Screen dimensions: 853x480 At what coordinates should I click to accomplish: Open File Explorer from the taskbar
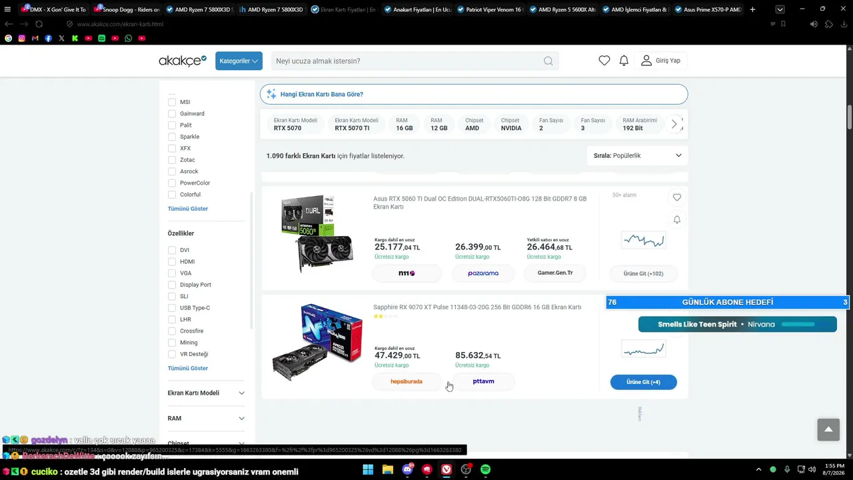point(388,470)
